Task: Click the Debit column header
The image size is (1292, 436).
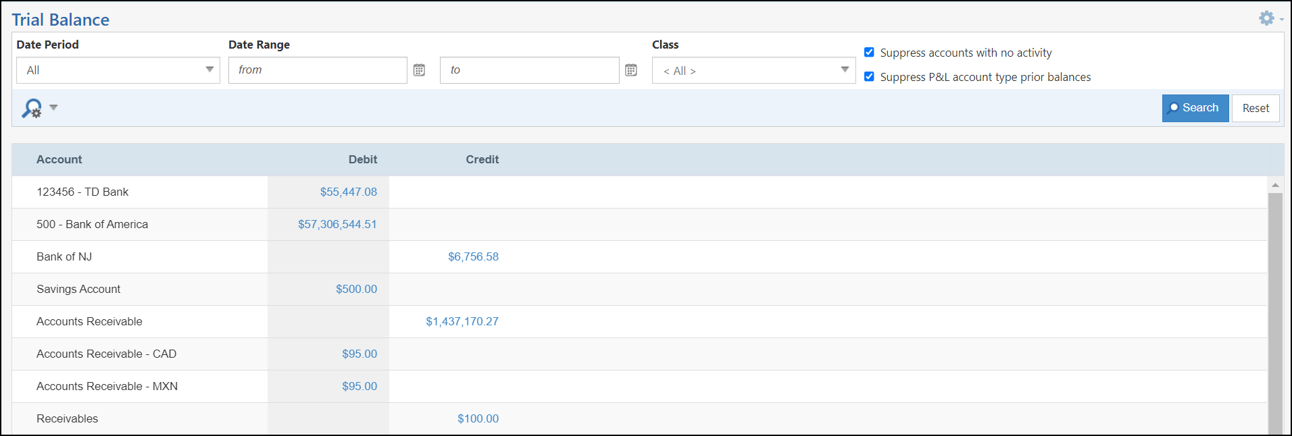Action: tap(363, 159)
